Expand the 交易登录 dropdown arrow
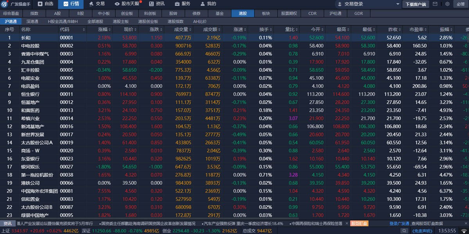The width and height of the screenshot is (469, 234). 398,4
